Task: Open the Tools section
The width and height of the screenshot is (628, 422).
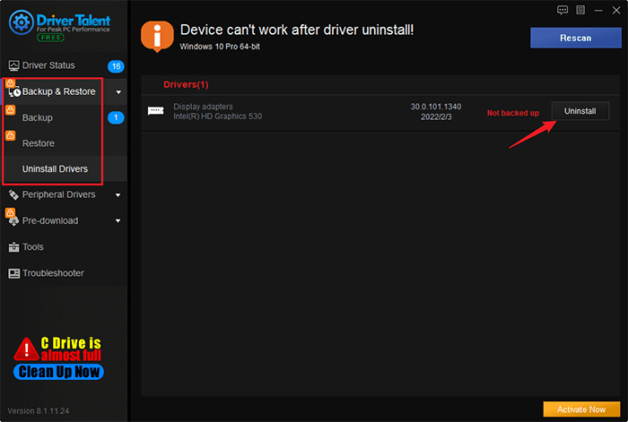Action: pos(33,247)
